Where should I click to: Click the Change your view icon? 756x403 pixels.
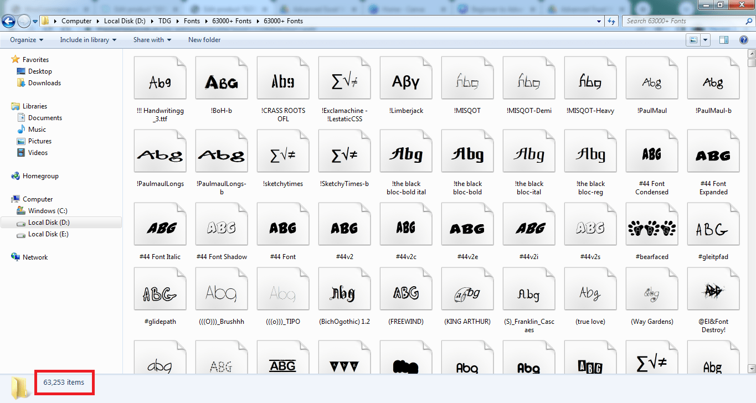pos(693,40)
